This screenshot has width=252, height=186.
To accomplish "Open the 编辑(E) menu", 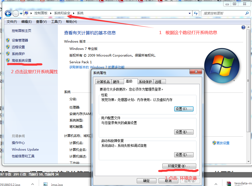I will coord(26,22).
